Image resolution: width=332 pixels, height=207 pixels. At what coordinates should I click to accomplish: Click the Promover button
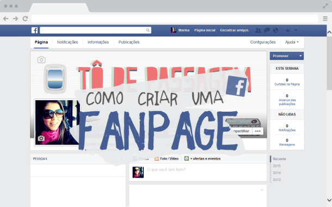coord(287,56)
